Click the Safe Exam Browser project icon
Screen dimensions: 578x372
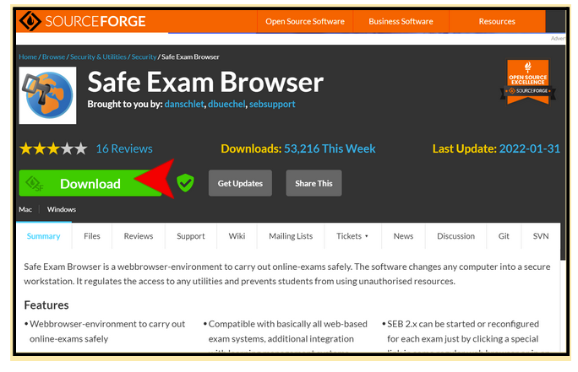point(49,95)
